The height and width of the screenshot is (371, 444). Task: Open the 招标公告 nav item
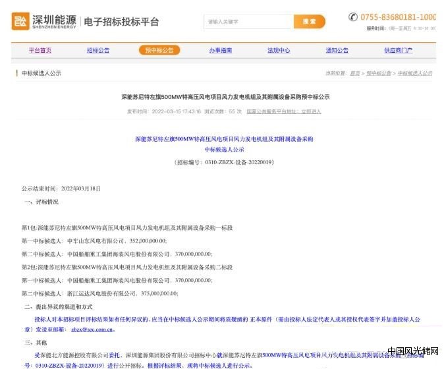98,50
